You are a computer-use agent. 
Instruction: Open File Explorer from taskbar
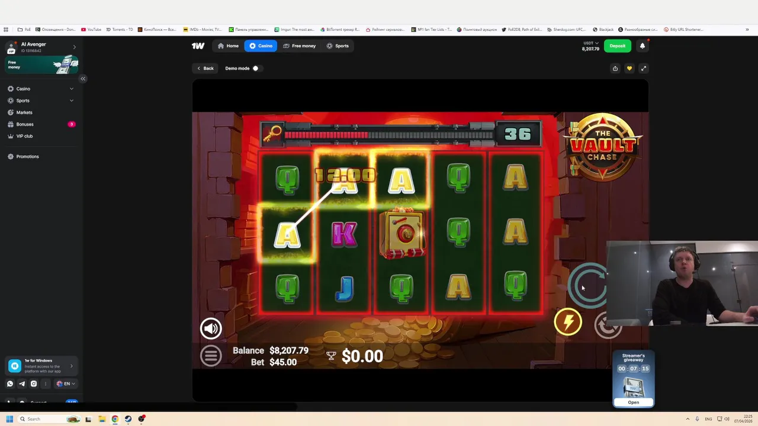(x=102, y=419)
